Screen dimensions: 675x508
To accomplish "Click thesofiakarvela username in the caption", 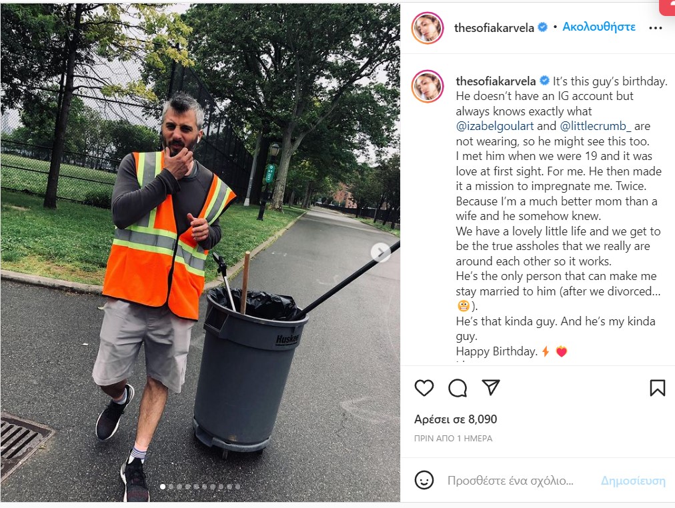I will (x=496, y=81).
